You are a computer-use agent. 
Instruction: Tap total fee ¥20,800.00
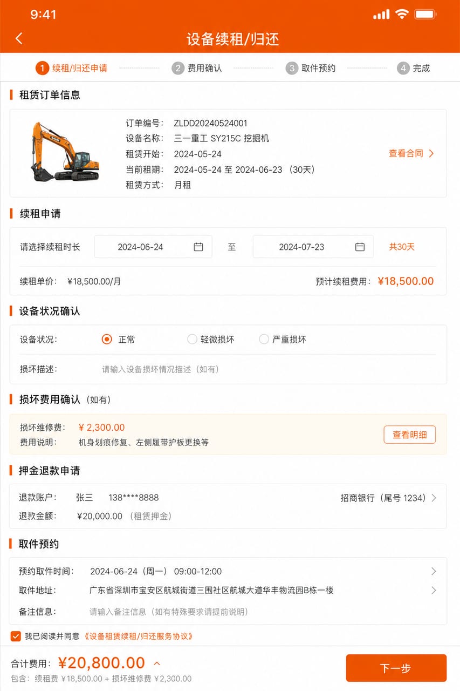pyautogui.click(x=101, y=662)
